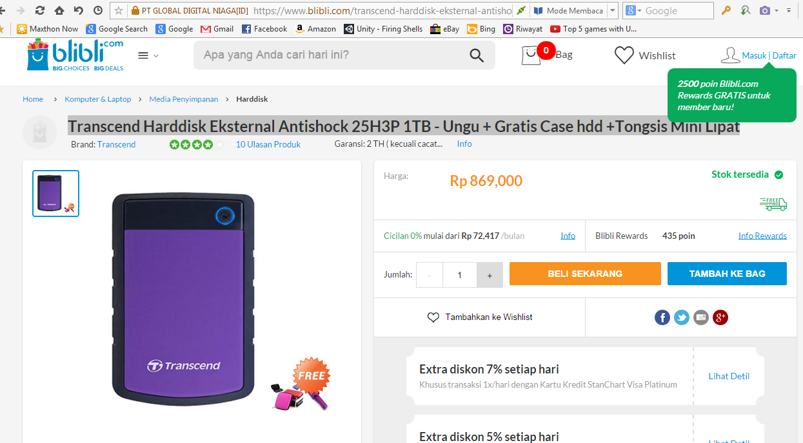Share product on Twitter icon
Screen dimensions: 803x443
(682, 317)
